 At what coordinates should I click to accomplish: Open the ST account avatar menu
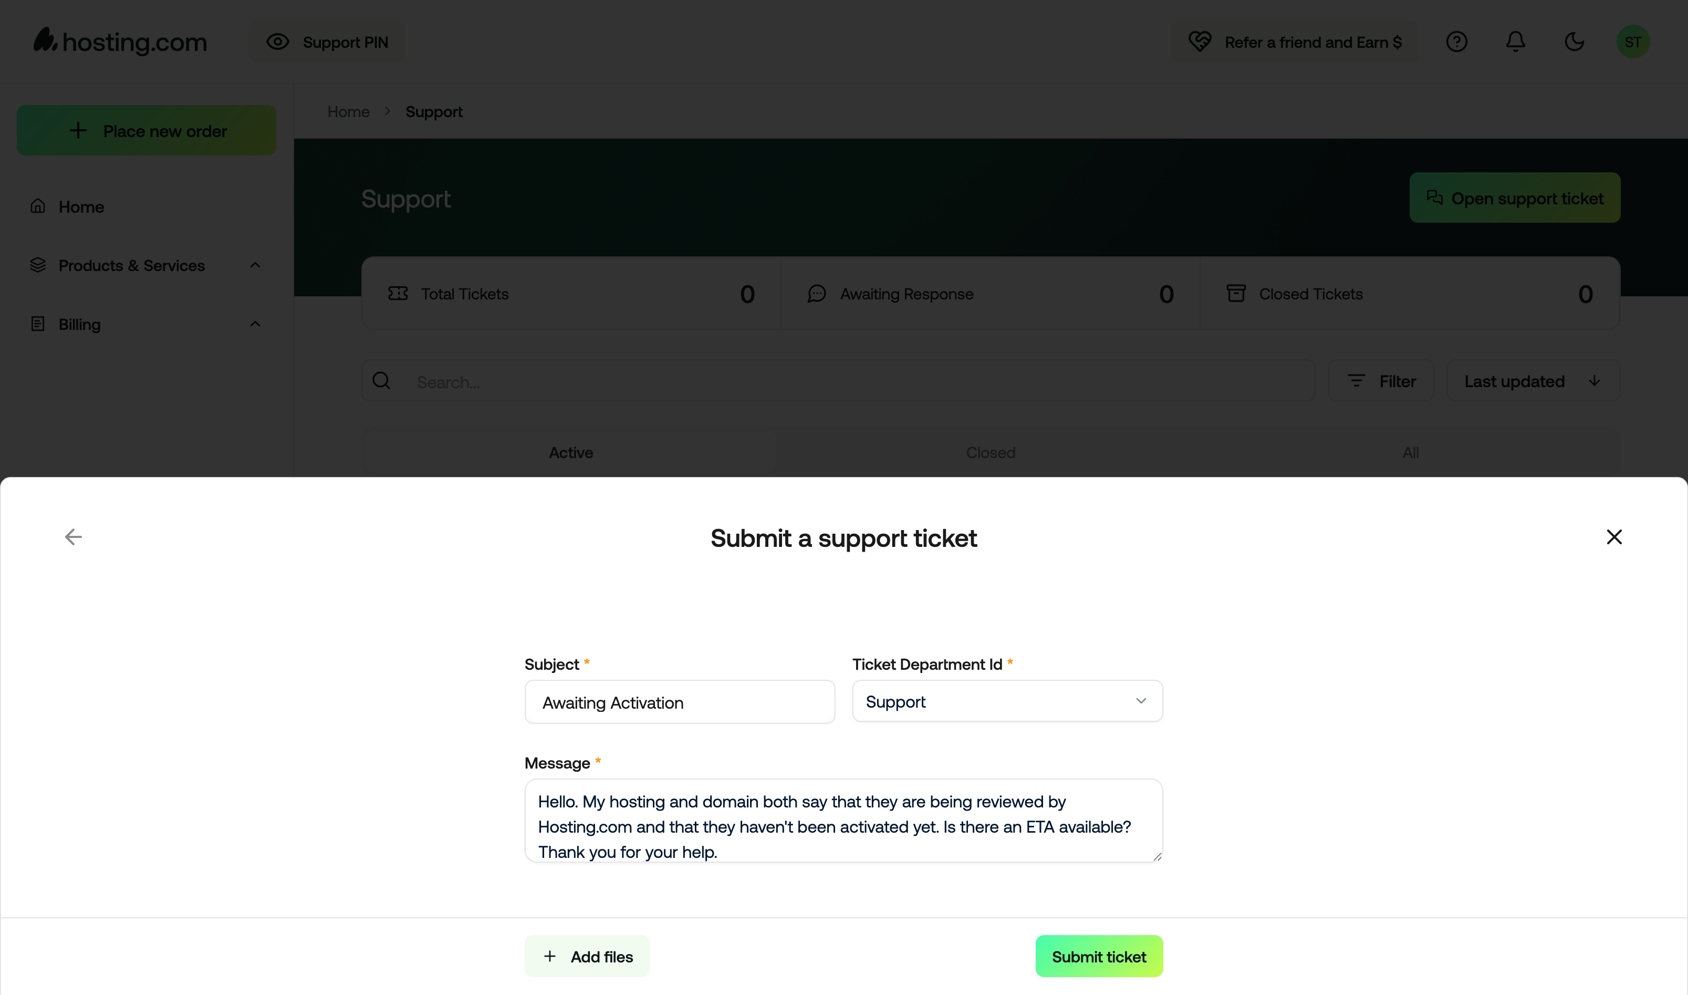[1632, 42]
